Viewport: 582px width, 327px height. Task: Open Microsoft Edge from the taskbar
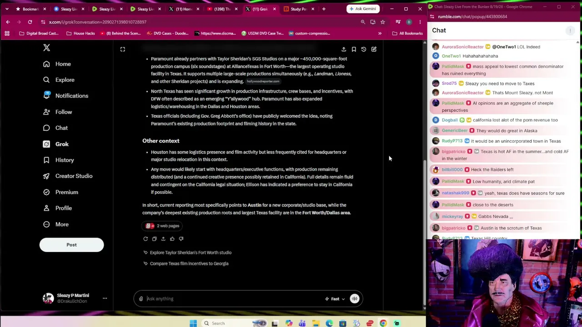coord(329,323)
